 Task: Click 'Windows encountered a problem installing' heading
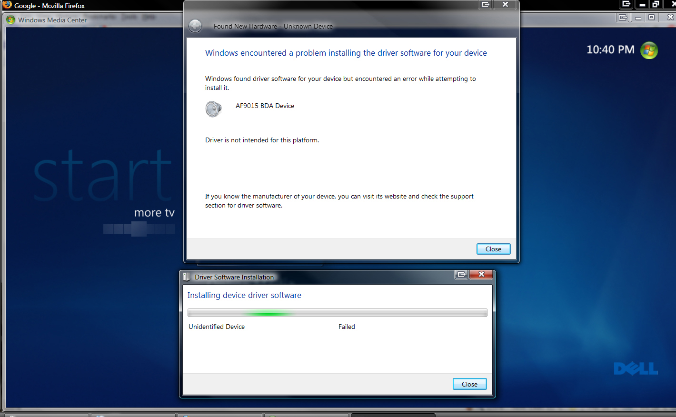tap(346, 53)
